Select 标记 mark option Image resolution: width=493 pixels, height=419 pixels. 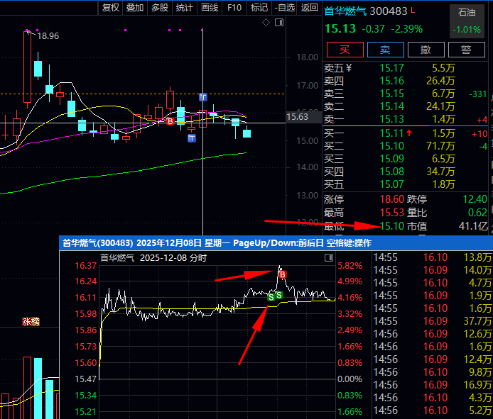(x=259, y=8)
